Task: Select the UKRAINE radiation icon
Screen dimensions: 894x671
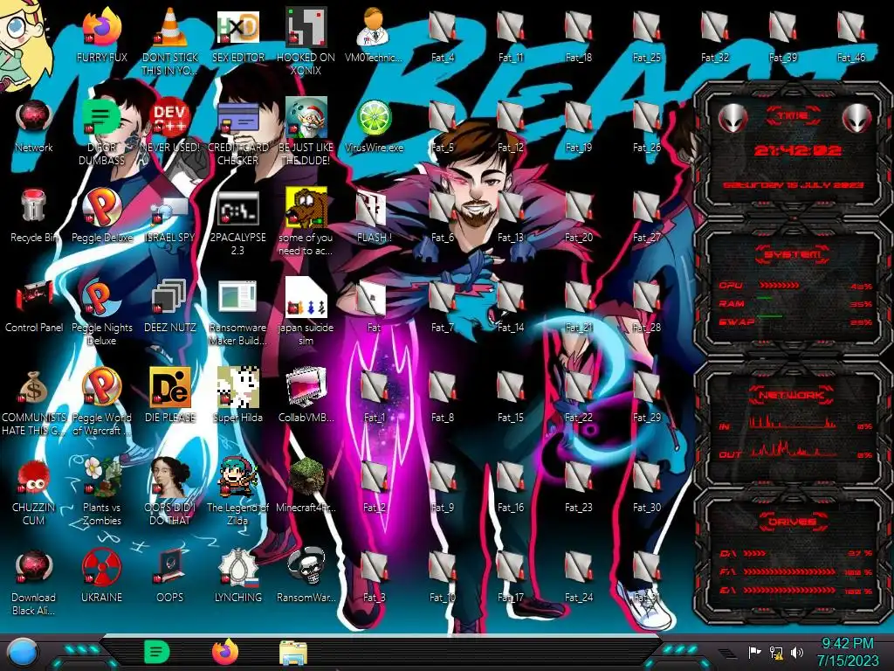Action: coord(101,567)
